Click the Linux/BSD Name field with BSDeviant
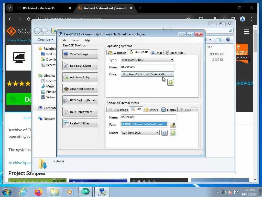The image size is (262, 197). [147, 67]
